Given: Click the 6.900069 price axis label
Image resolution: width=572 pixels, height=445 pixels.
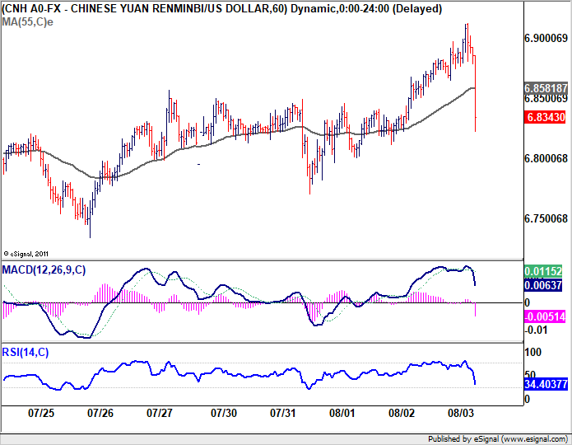Looking at the screenshot, I should (x=546, y=38).
